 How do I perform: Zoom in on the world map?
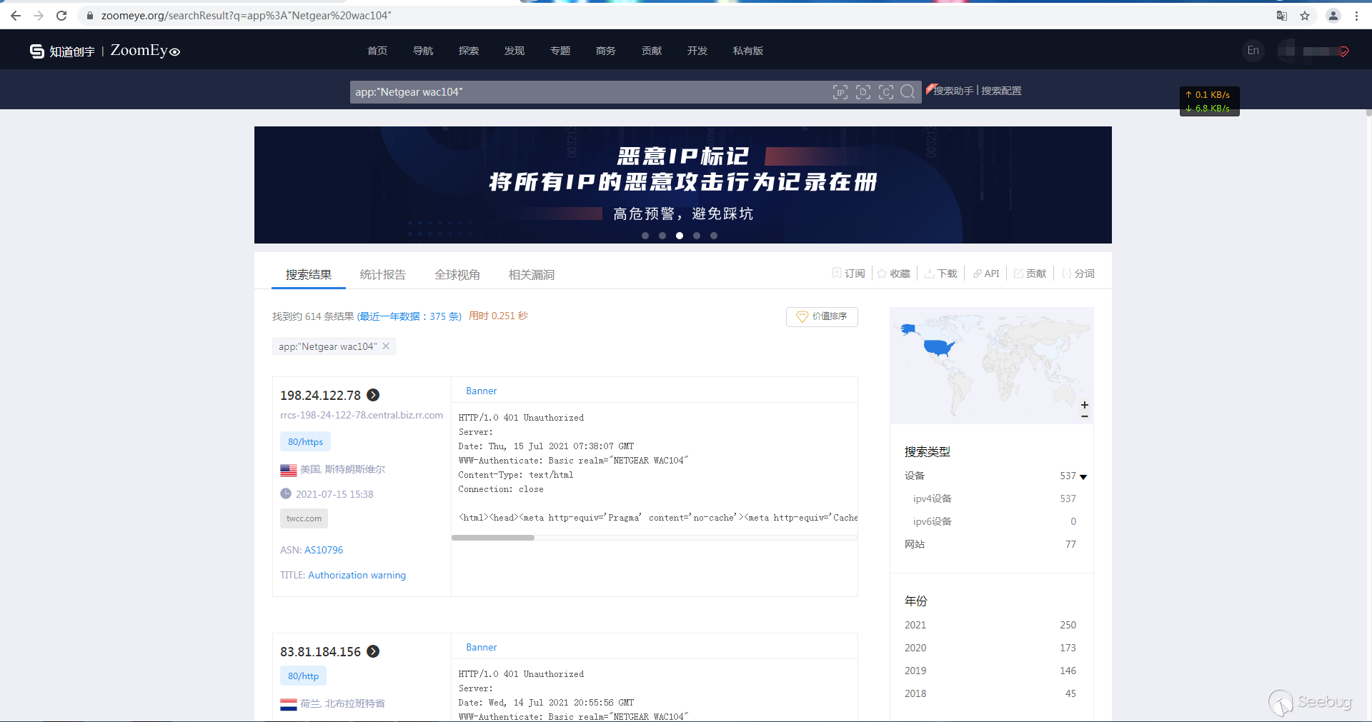1085,405
